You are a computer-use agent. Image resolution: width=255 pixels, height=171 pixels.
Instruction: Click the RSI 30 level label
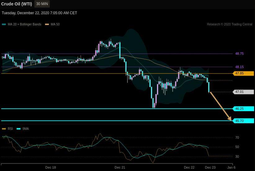point(237,156)
